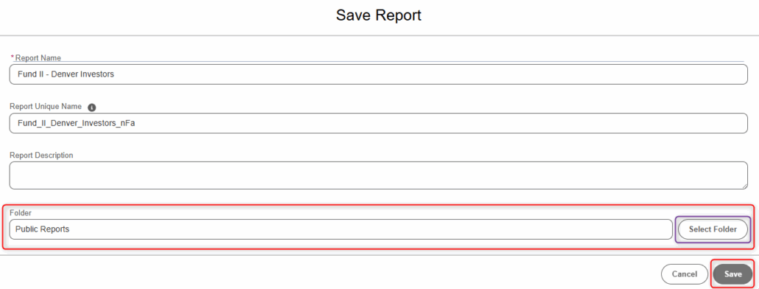Click the Folder field showing Public Reports
The height and width of the screenshot is (289, 759).
[x=340, y=229]
